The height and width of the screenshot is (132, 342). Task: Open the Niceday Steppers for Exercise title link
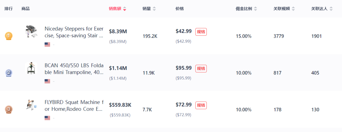74,32
